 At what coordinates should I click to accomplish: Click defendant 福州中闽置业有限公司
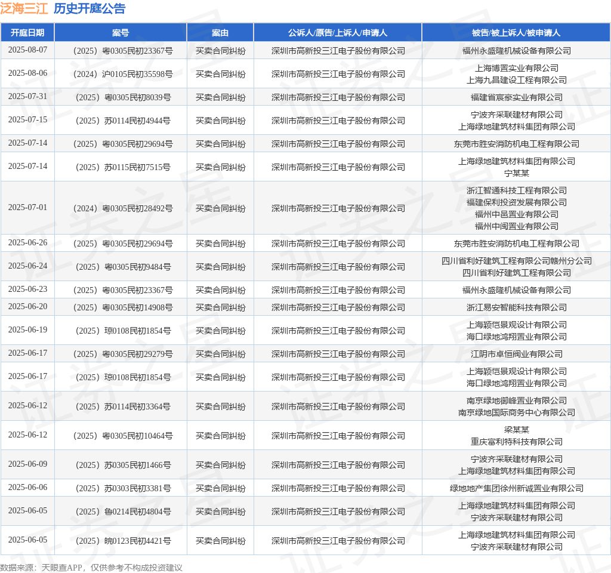pyautogui.click(x=517, y=226)
